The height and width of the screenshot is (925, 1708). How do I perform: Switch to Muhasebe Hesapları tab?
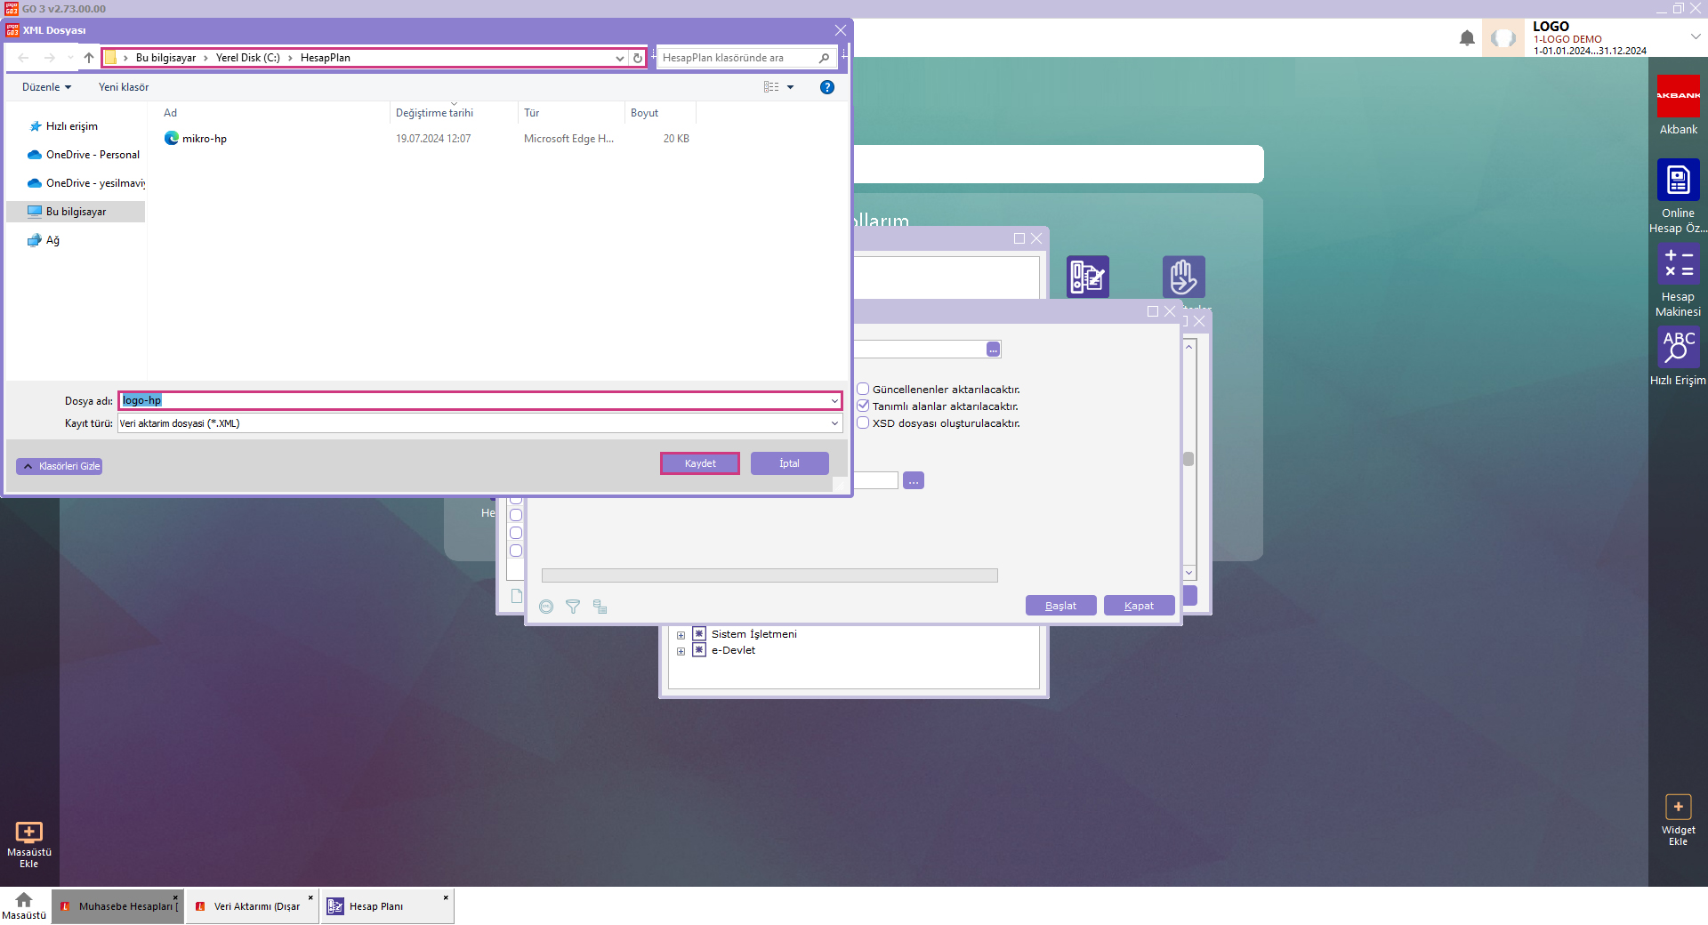(118, 906)
